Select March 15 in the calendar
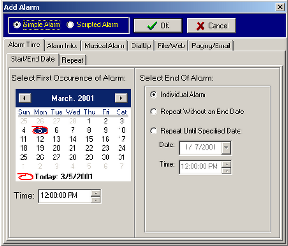The height and width of the screenshot is (246, 288). tap(89, 139)
